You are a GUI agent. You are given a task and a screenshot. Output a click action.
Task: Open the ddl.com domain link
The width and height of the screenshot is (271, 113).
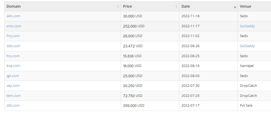pos(13,105)
